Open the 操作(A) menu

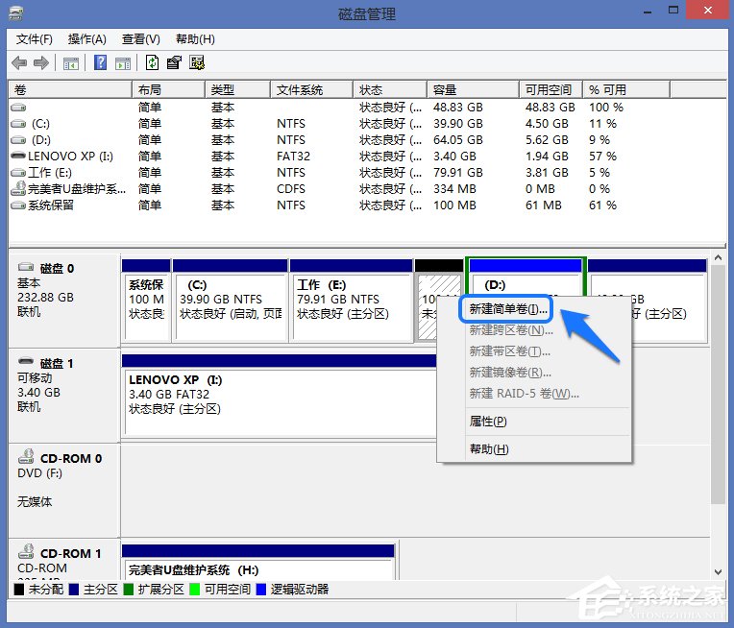coord(87,39)
